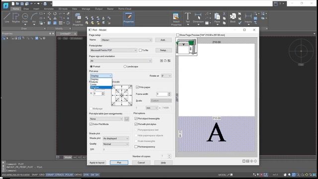Open the Insert ribbon tab
The image size is (318, 179).
pos(36,9)
